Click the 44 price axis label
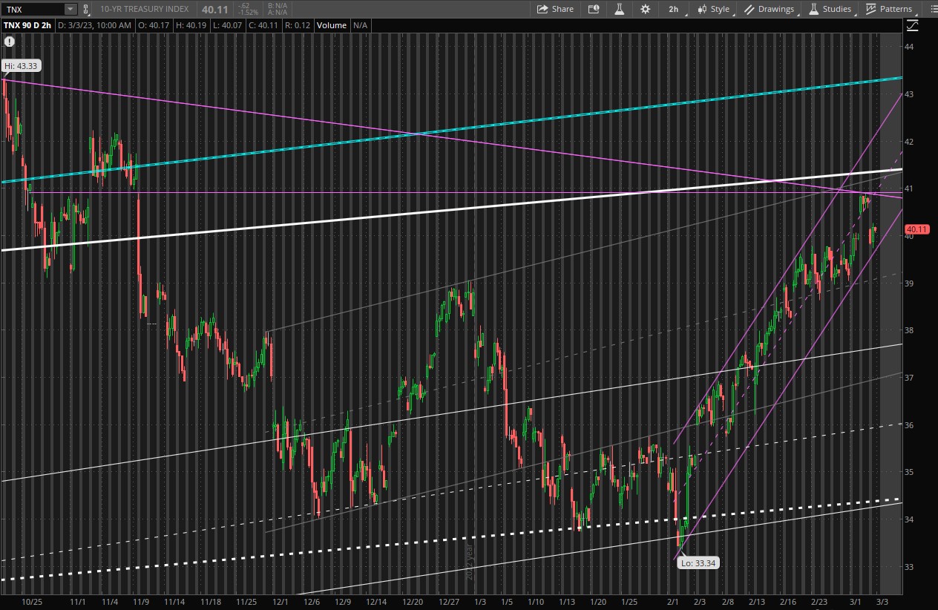938x610 pixels. pyautogui.click(x=910, y=47)
